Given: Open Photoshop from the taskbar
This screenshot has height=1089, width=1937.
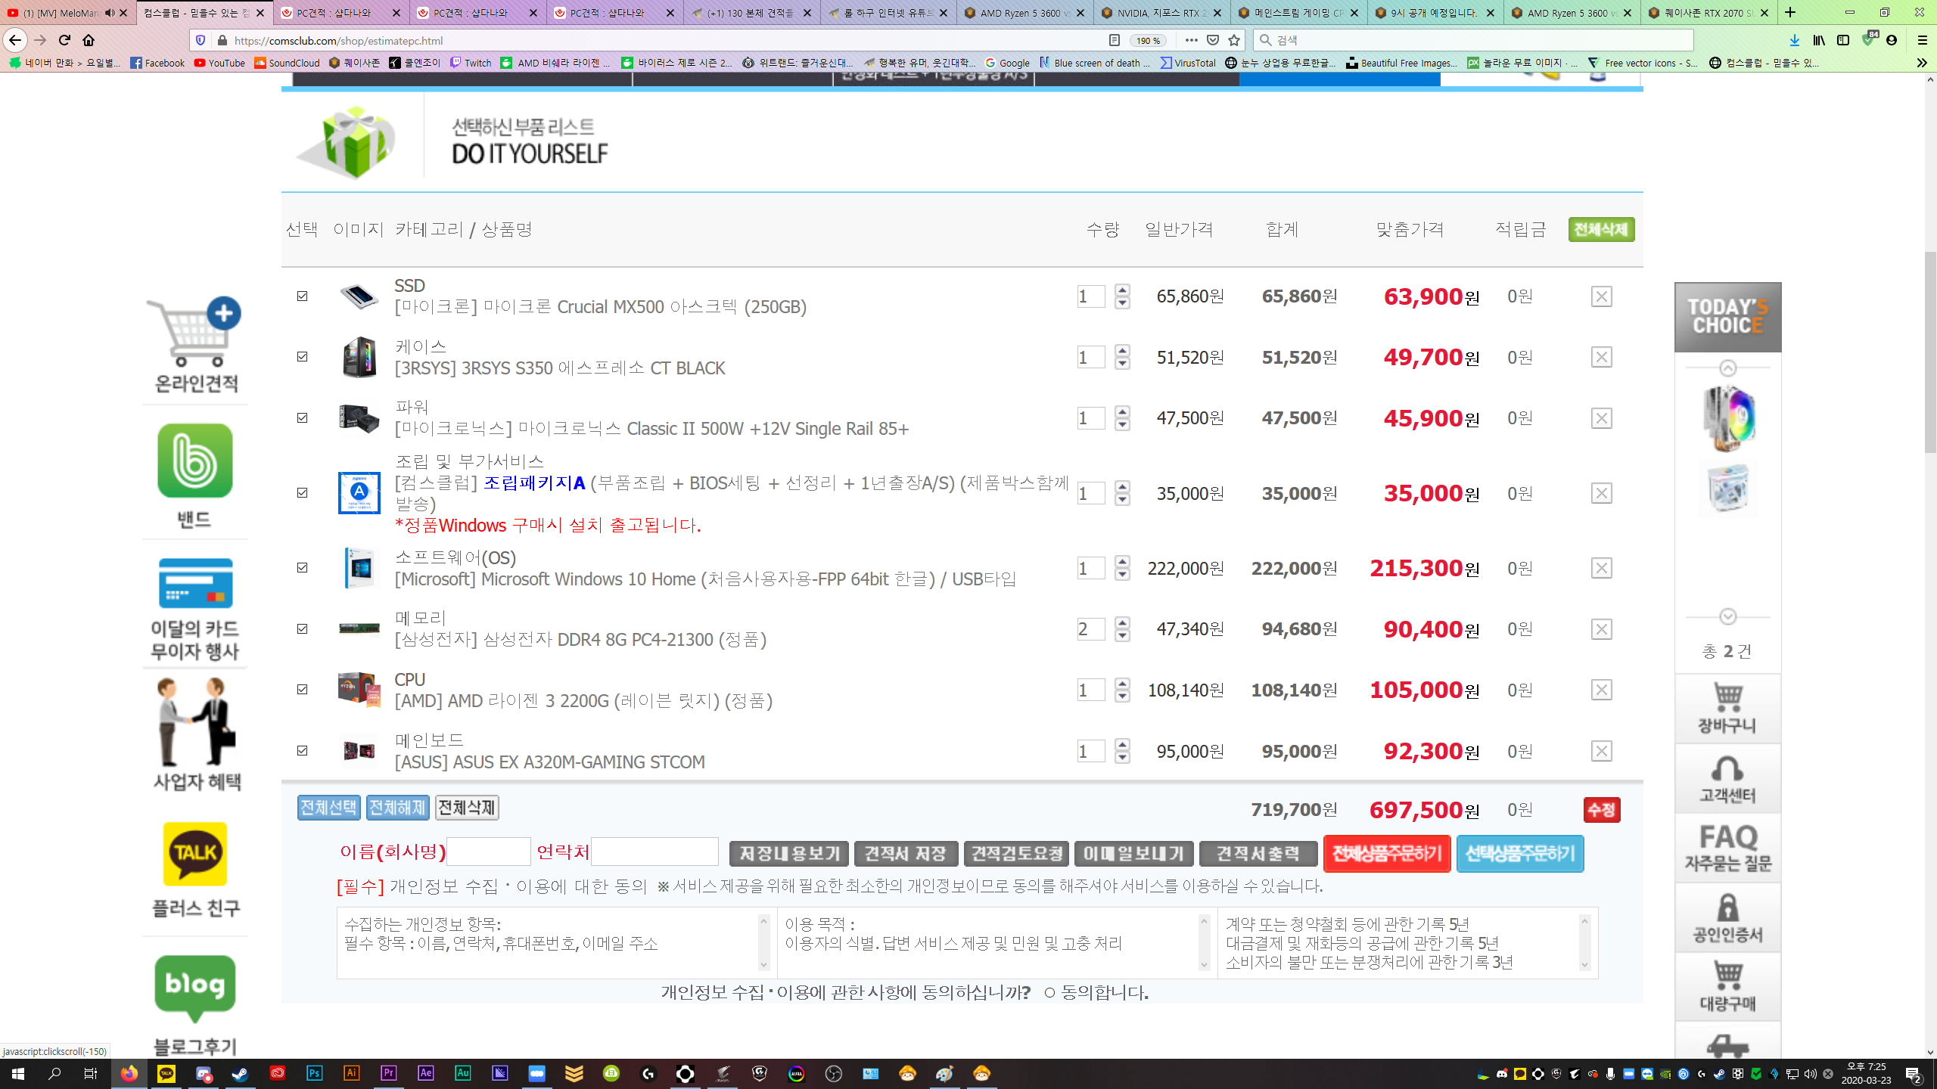Looking at the screenshot, I should pos(314,1073).
